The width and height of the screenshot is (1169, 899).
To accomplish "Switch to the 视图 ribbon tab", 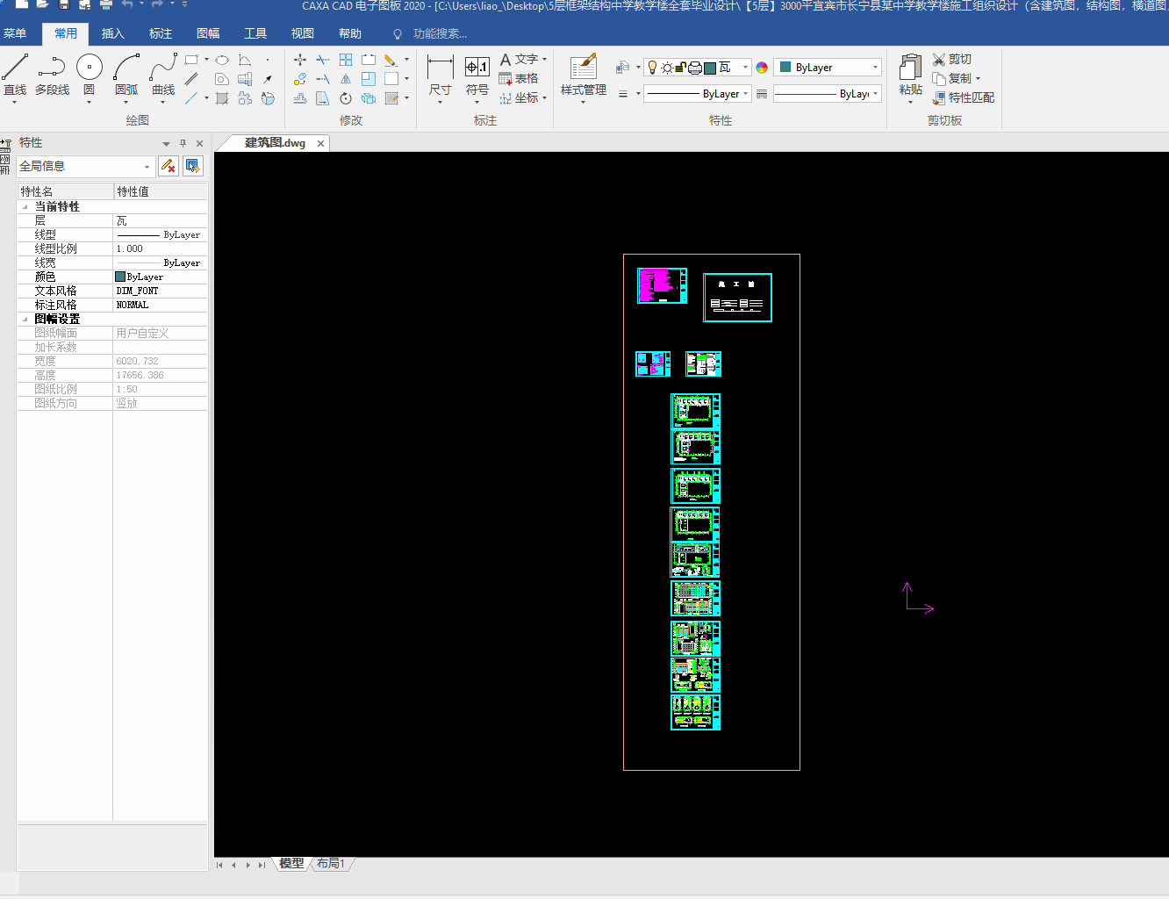I will tap(303, 33).
